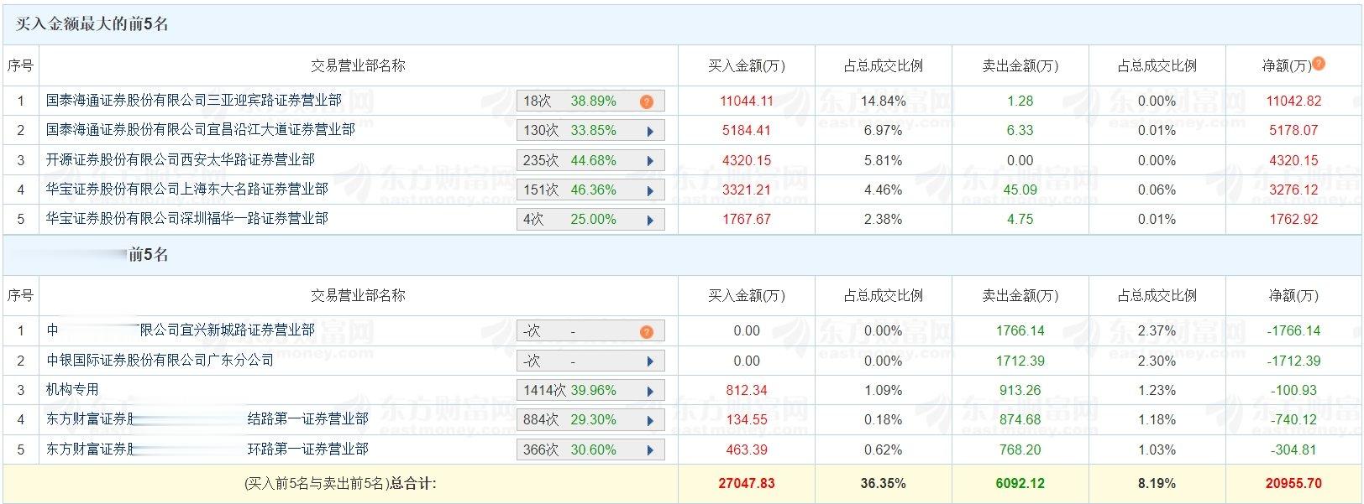Open 东方财富证券 环路第一证券营业部 link

click(207, 449)
